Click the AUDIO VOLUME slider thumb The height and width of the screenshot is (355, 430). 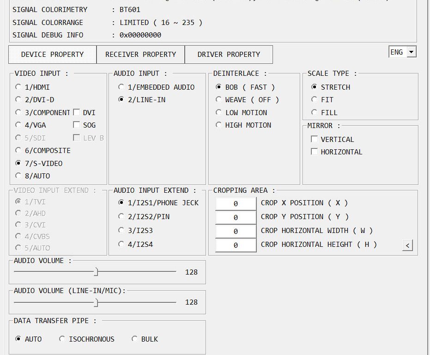click(96, 272)
